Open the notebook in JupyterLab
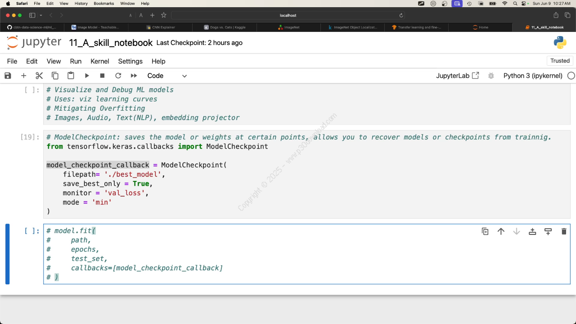 coord(457,76)
